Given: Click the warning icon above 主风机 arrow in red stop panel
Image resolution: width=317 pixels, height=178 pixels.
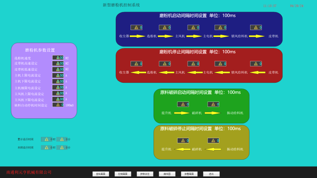Looking at the screenshot, I should click(x=192, y=64).
